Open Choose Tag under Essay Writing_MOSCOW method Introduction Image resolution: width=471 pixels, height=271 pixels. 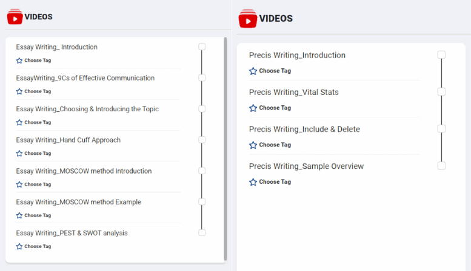(x=37, y=184)
